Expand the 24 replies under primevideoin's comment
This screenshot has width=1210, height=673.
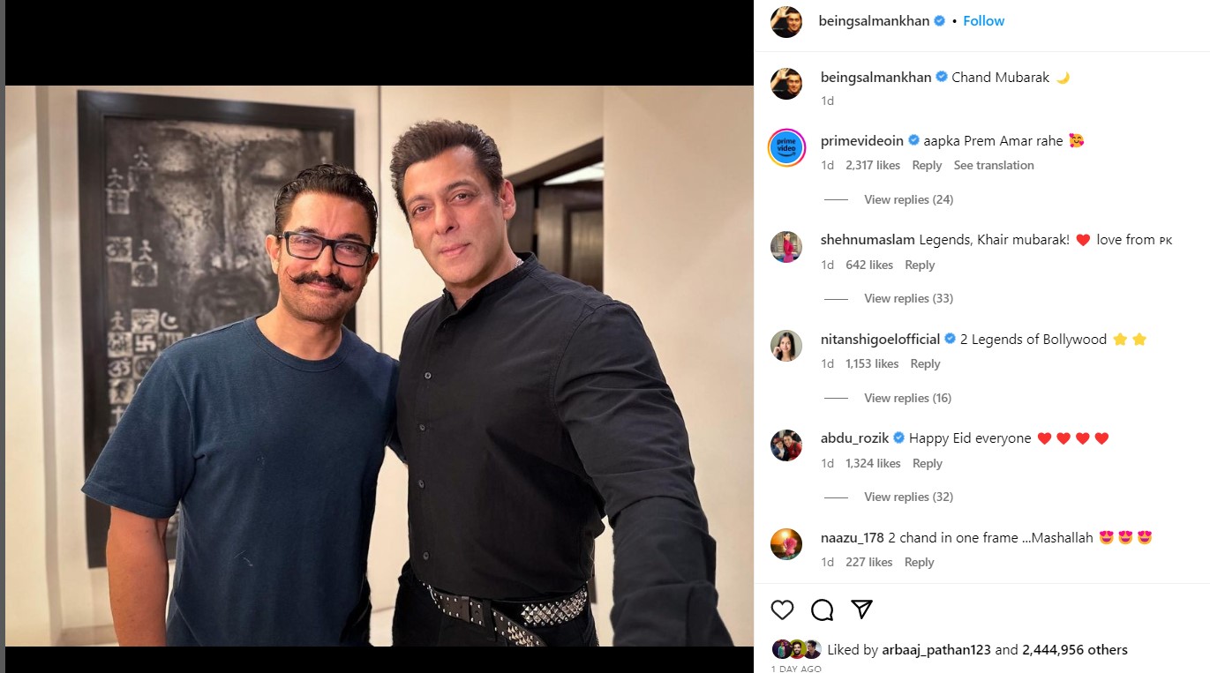pos(908,199)
